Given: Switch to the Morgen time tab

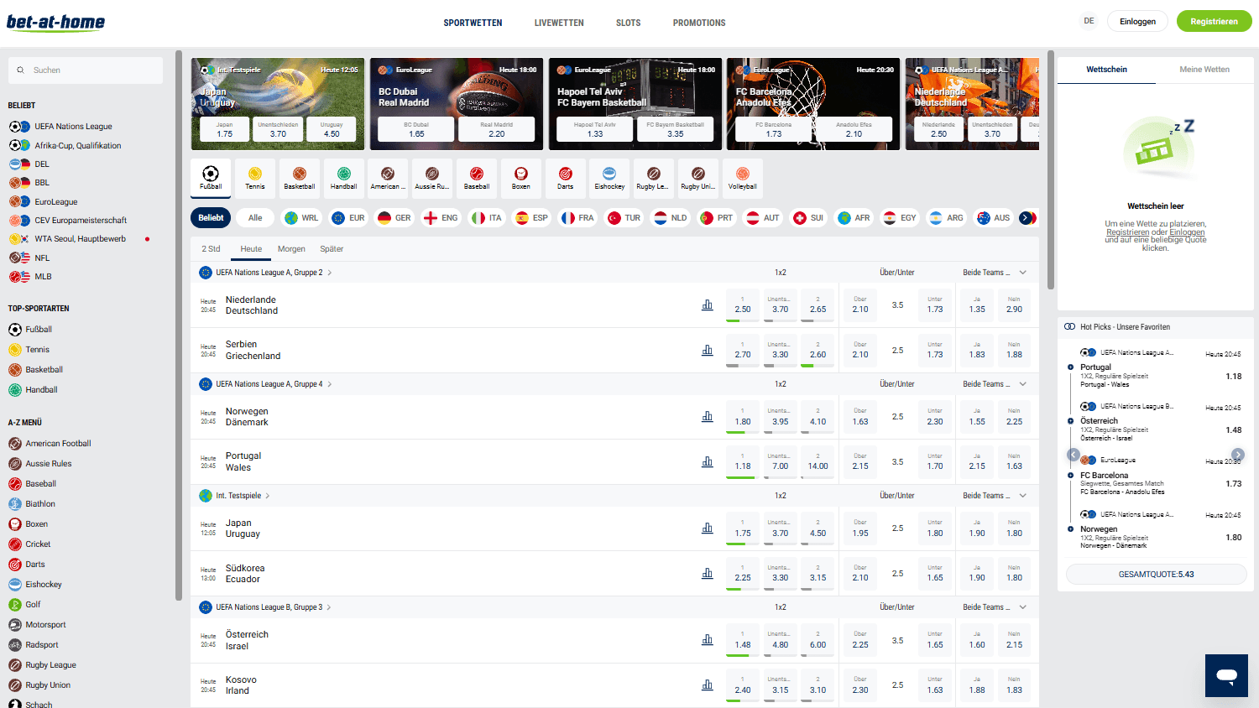Looking at the screenshot, I should 291,249.
